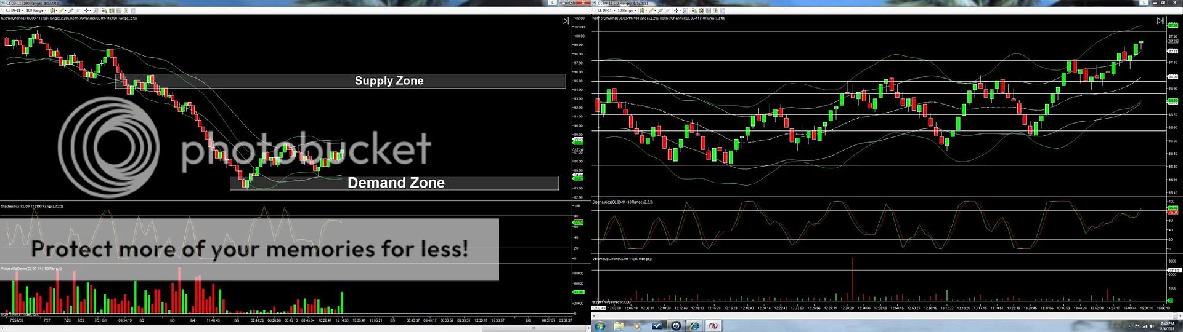Image resolution: width=1183 pixels, height=332 pixels.
Task: Click the KeltnerChannel indicator label in left chart
Action: pyautogui.click(x=69, y=18)
